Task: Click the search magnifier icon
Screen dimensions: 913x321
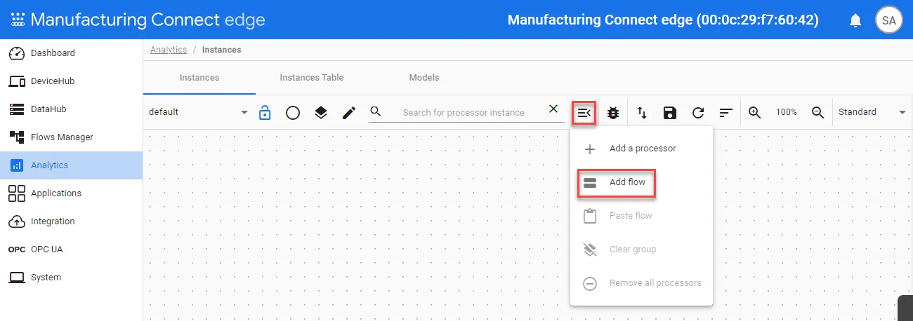Action: click(x=376, y=111)
